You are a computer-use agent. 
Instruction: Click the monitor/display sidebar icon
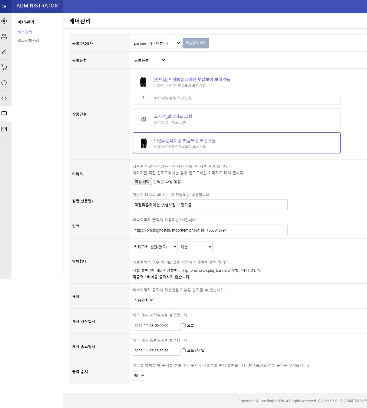pyautogui.click(x=5, y=114)
